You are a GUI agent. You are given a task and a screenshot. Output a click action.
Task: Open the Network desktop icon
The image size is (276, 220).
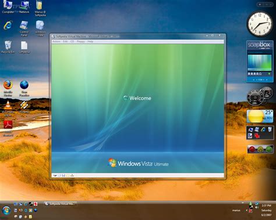(x=24, y=7)
